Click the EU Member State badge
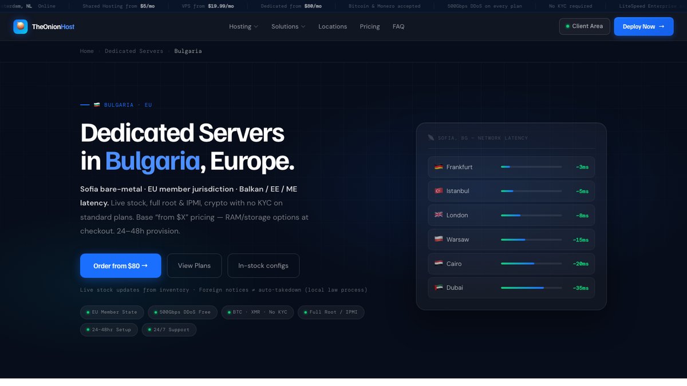 (112, 312)
